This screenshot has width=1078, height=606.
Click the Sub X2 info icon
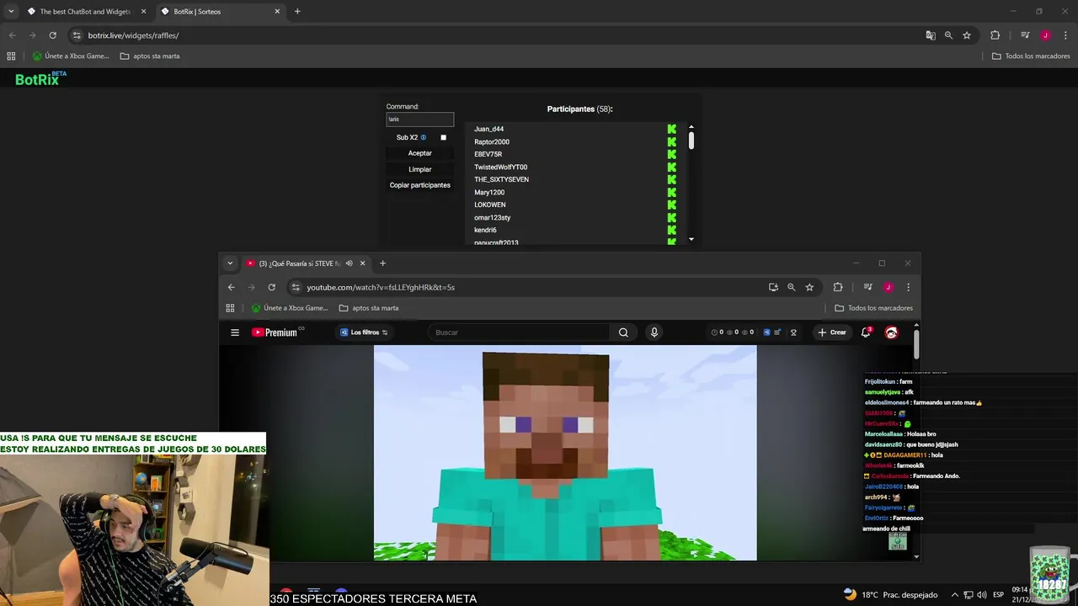point(424,137)
